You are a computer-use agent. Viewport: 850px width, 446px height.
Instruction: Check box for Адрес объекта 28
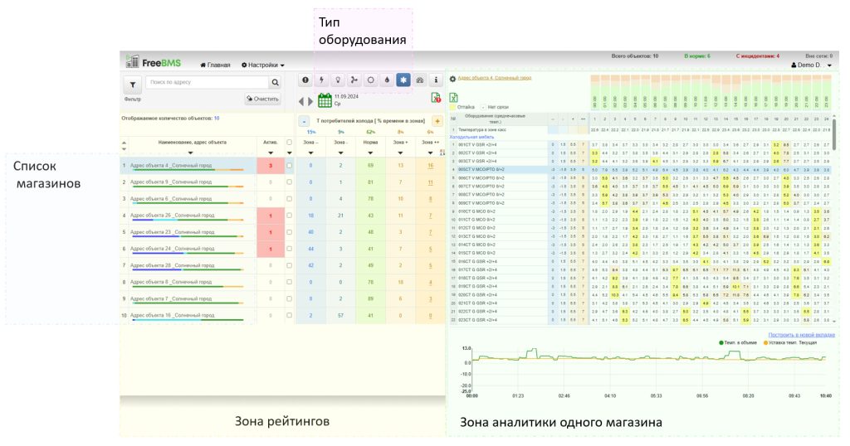click(x=289, y=265)
